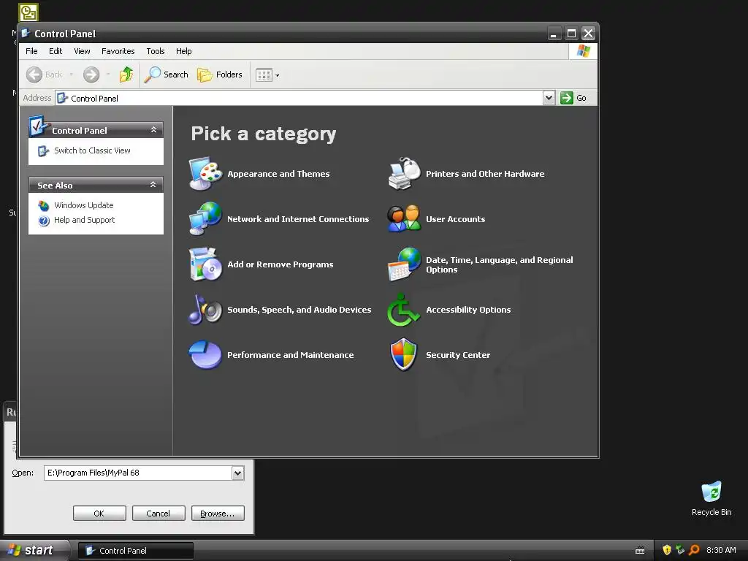Screen dimensions: 748x561
Task: Click the Forward arrow toolbar button
Action: tap(91, 75)
